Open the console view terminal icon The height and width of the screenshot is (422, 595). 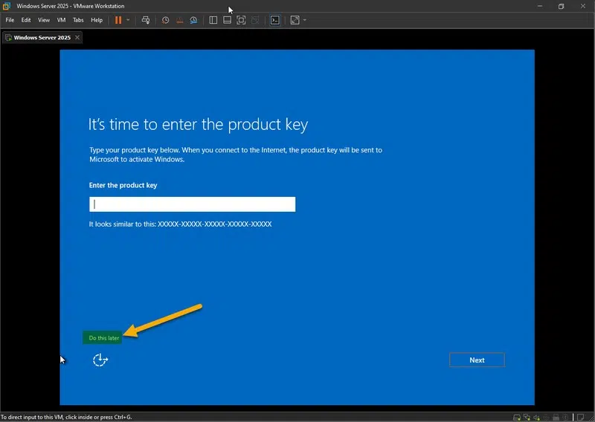[275, 20]
